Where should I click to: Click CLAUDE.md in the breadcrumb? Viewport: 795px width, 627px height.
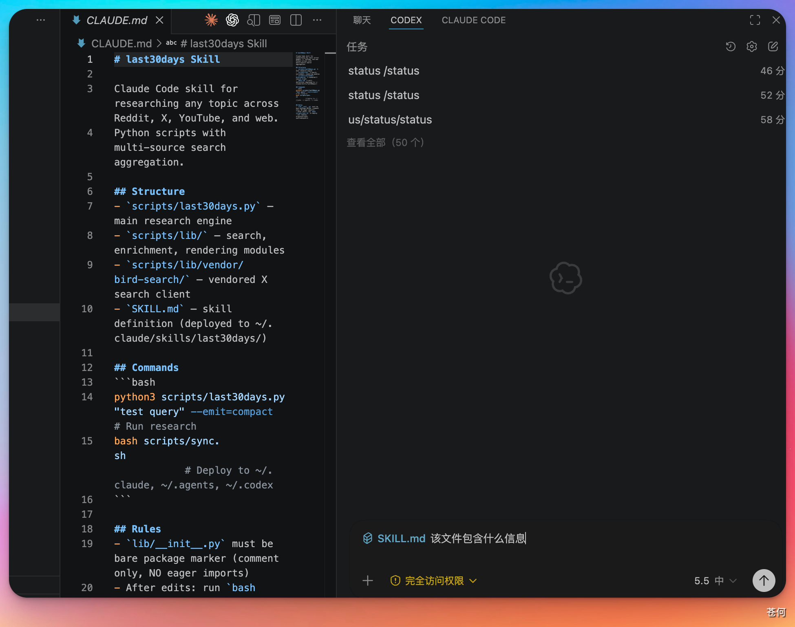coord(121,44)
